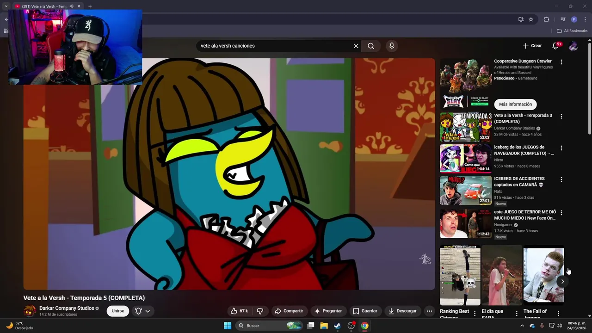Viewport: 592px width, 333px height.
Task: Open the JUEGO DE TERROR video thumbnail
Action: 466,223
